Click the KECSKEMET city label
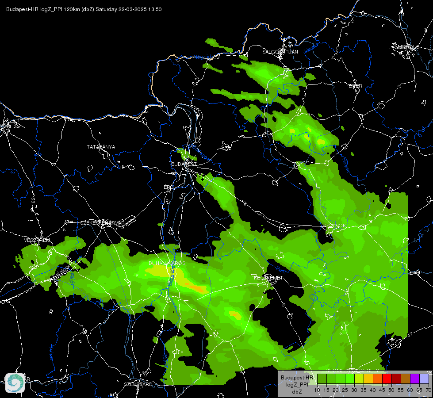 pyautogui.click(x=268, y=278)
